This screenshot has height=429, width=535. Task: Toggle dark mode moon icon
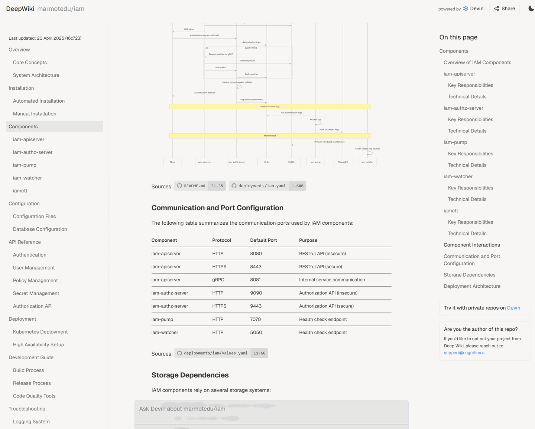click(x=531, y=9)
